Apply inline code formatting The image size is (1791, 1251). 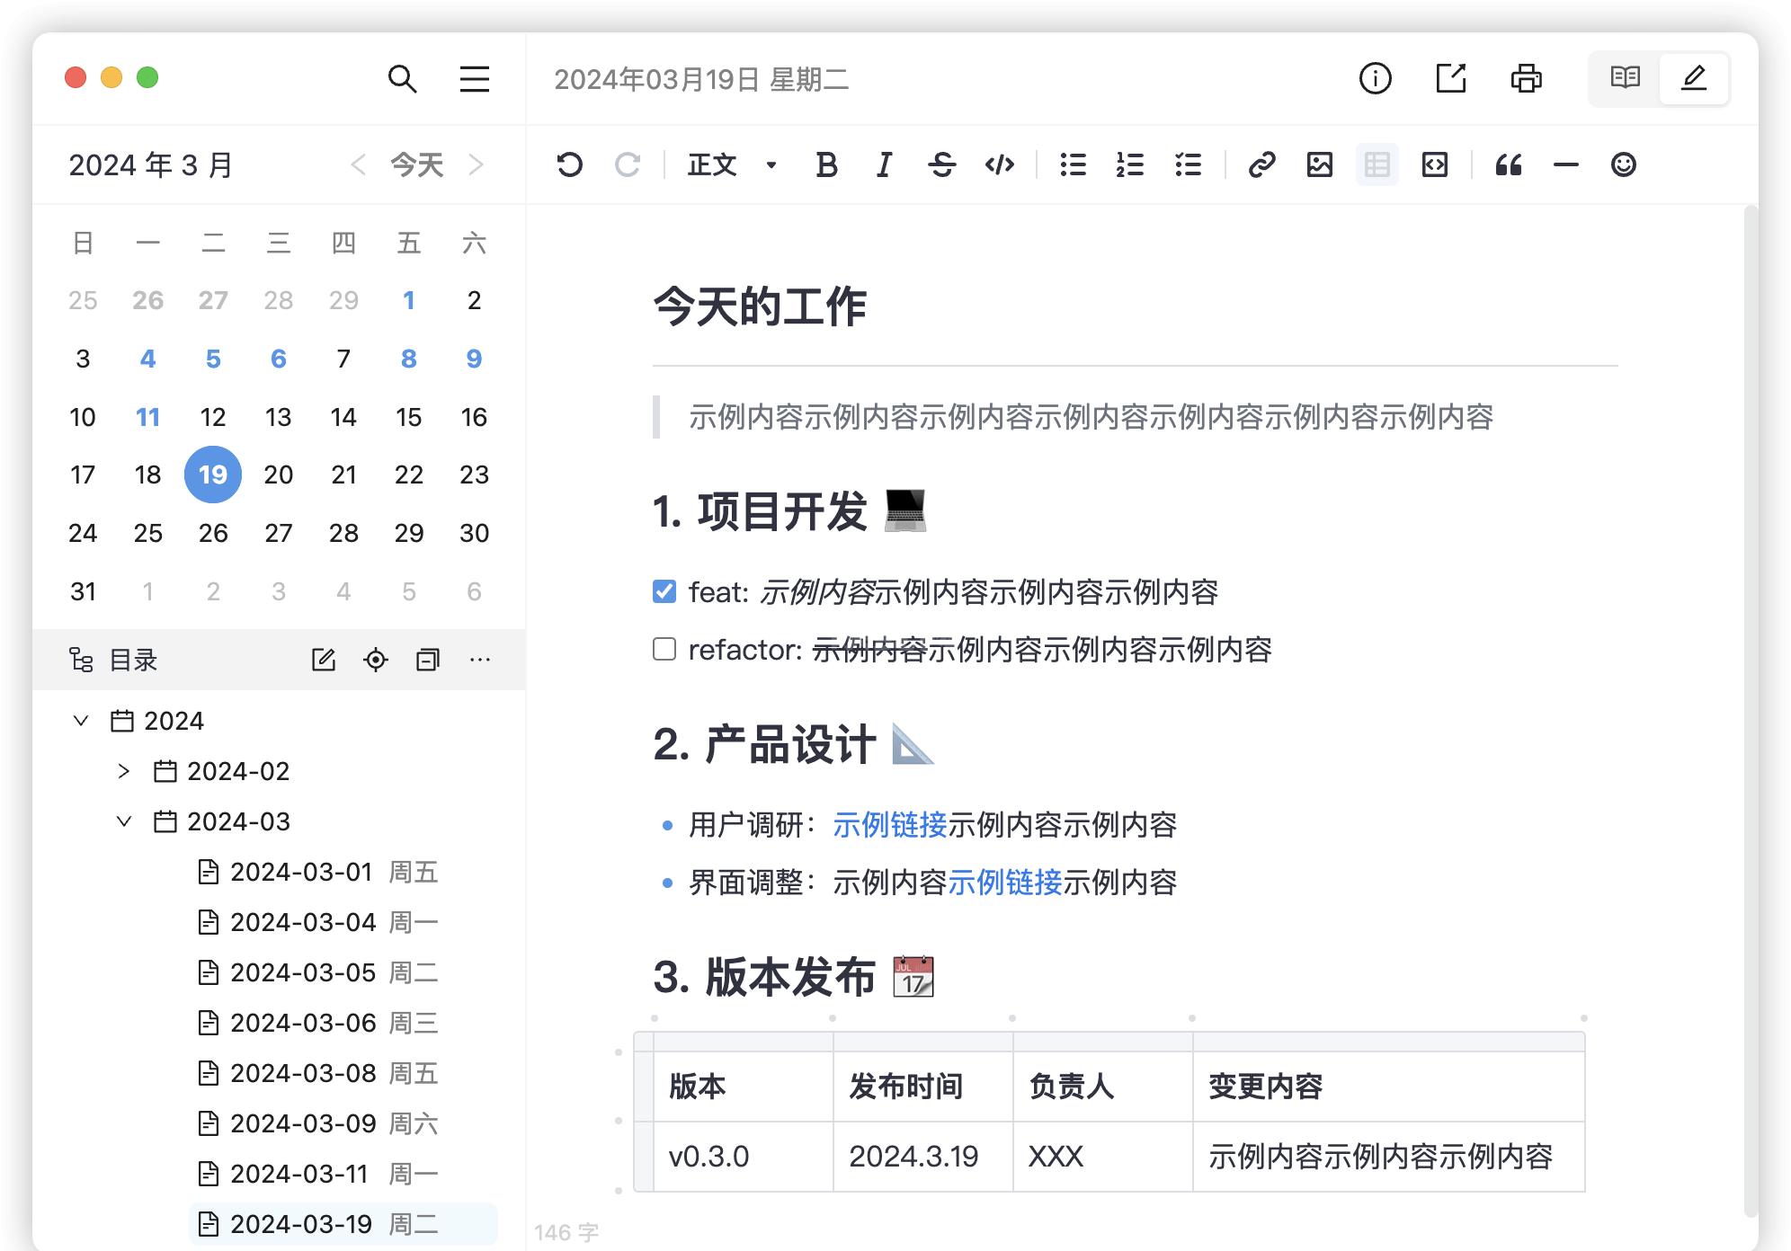(x=1000, y=164)
